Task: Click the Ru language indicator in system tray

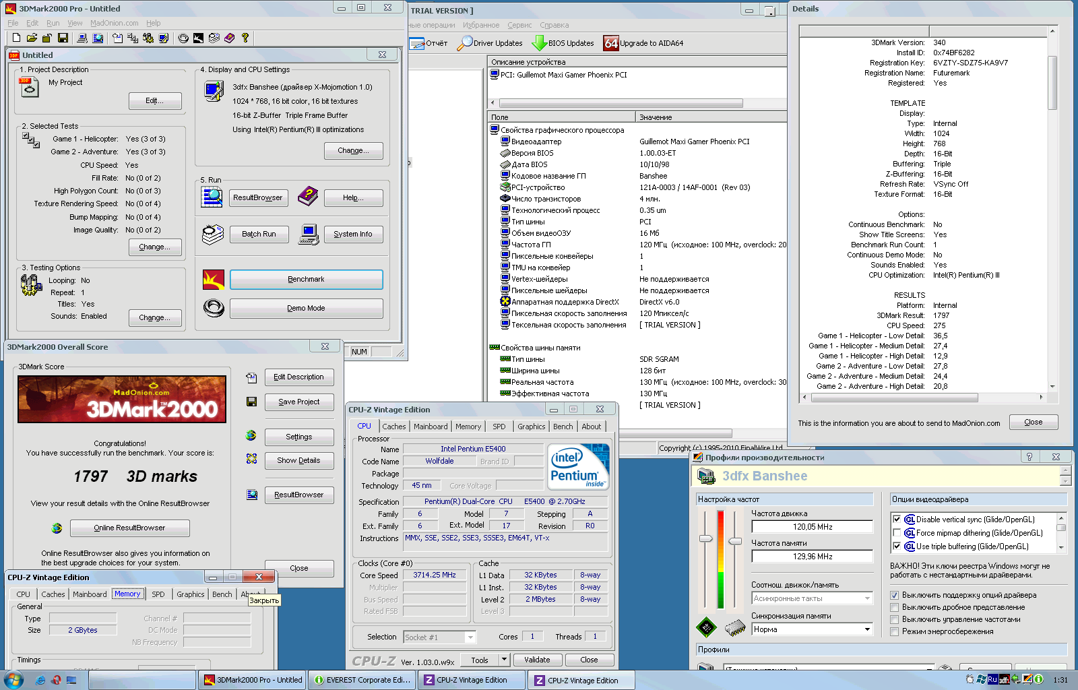Action: 992,679
